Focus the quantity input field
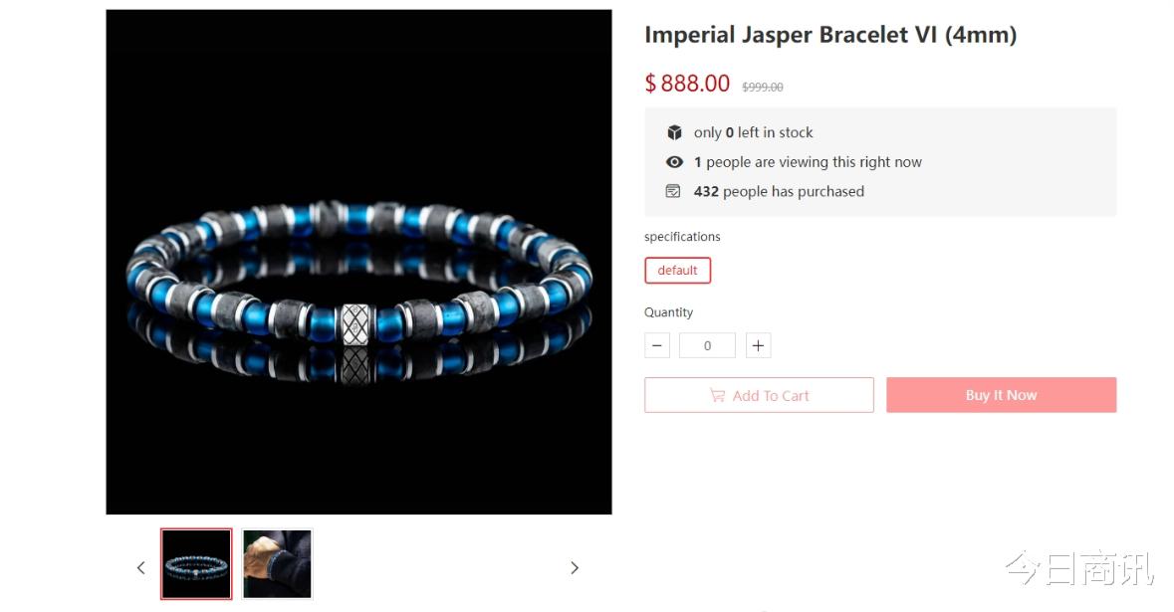Image resolution: width=1174 pixels, height=612 pixels. pos(707,345)
